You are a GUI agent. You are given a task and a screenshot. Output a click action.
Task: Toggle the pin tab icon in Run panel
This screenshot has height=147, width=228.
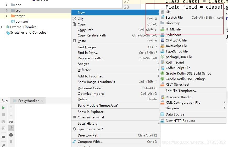coord(3,145)
